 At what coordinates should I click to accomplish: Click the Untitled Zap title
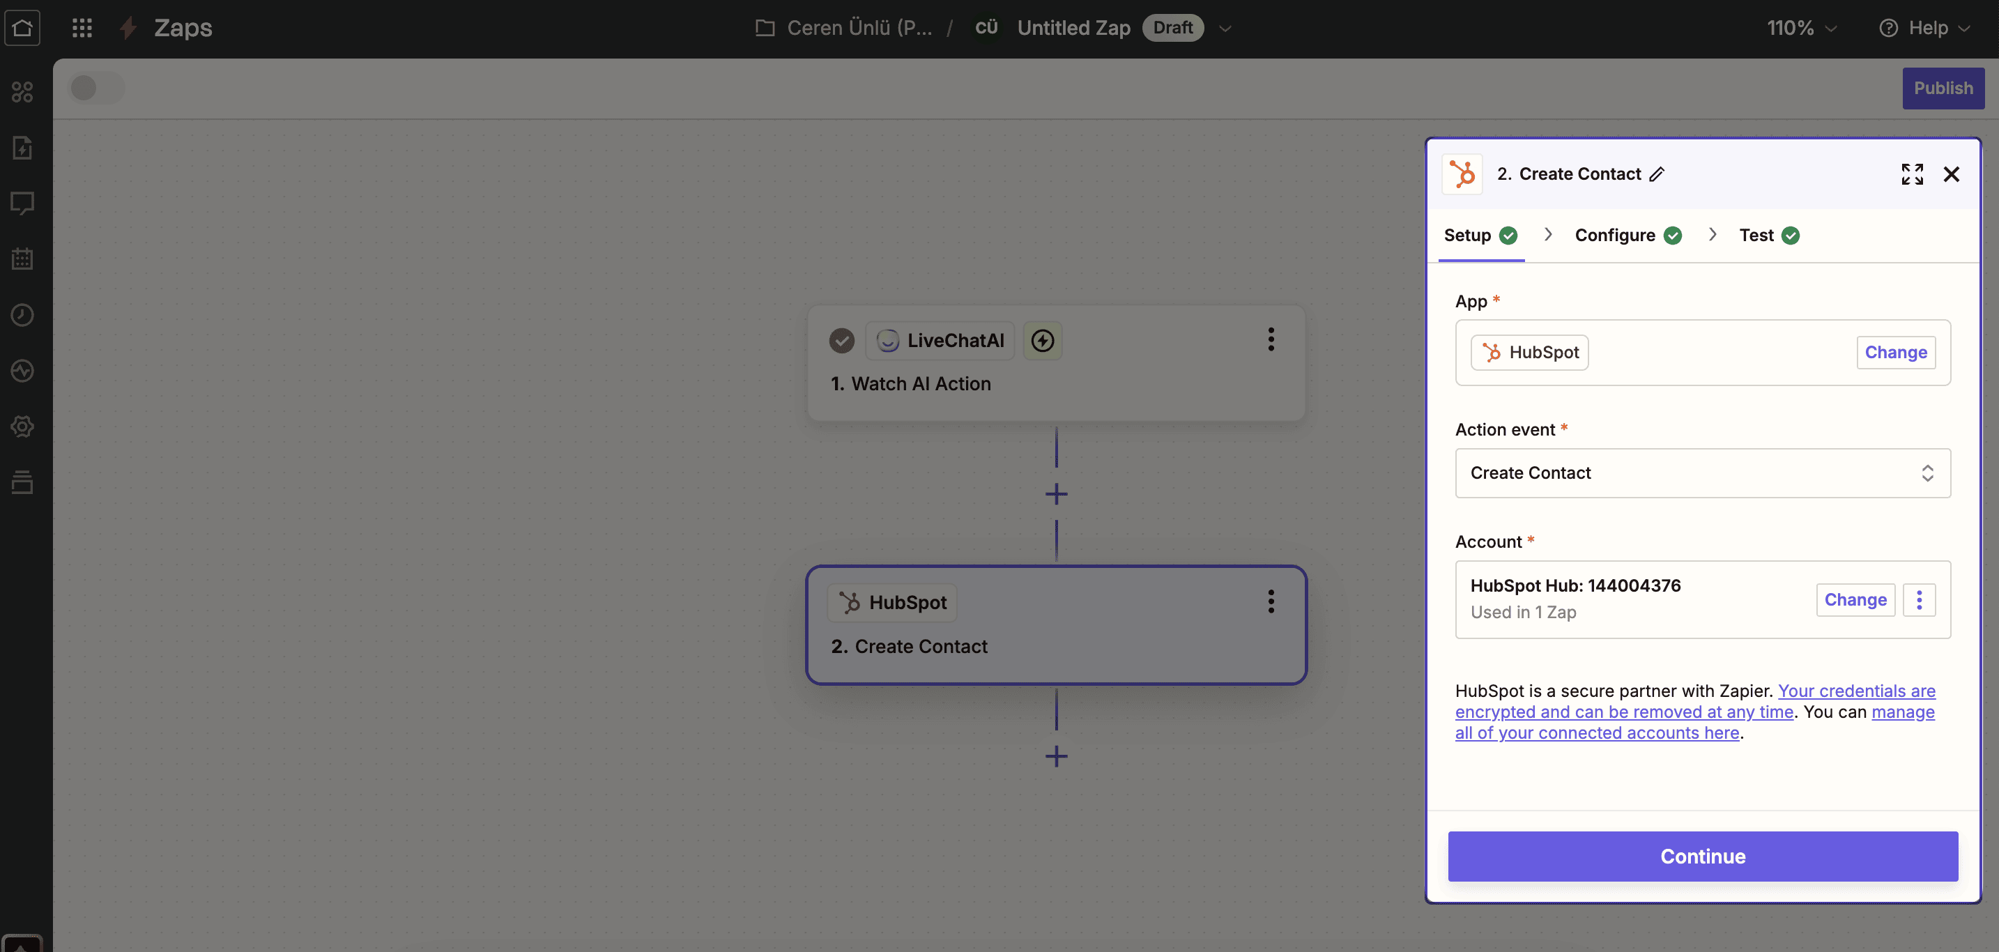1073,28
